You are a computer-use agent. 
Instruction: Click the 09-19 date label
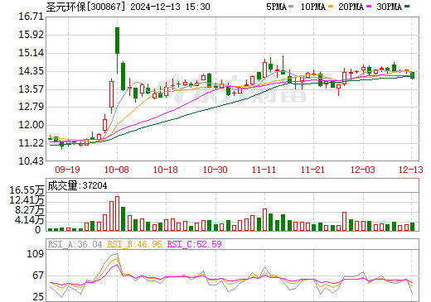pos(67,170)
